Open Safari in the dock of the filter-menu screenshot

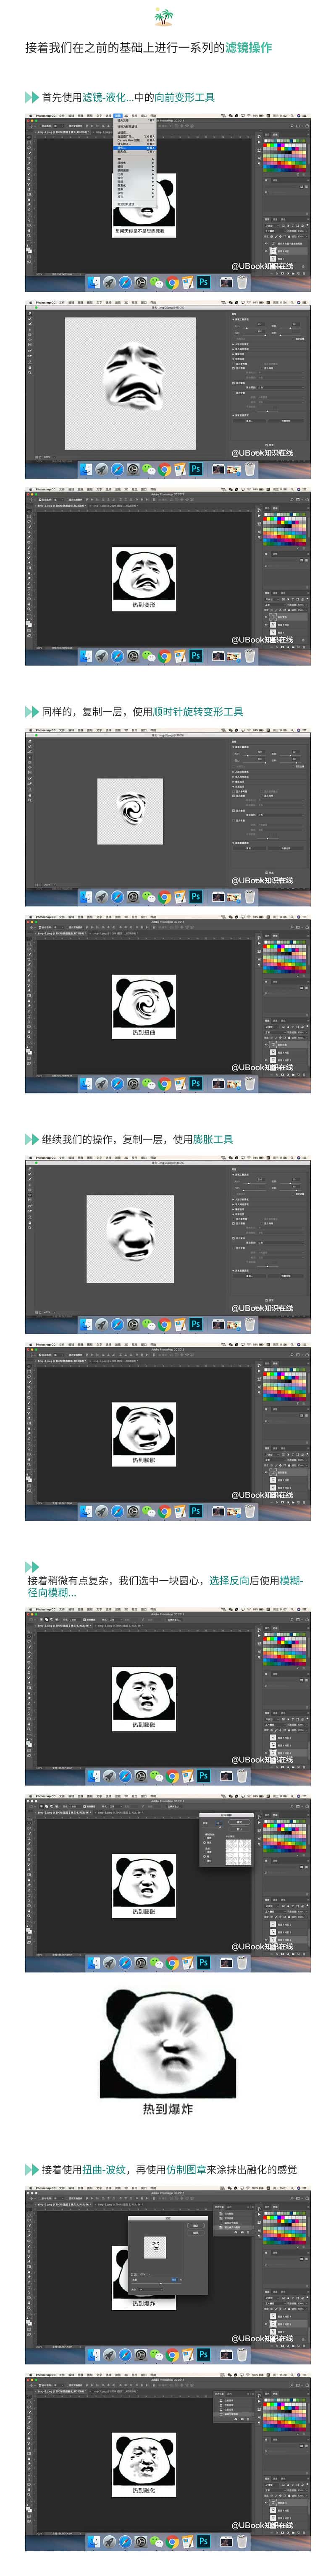click(125, 282)
